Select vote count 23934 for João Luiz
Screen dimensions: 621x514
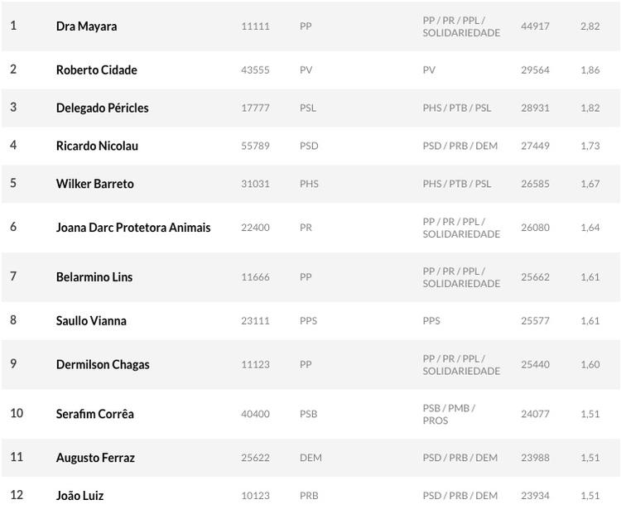click(x=535, y=497)
